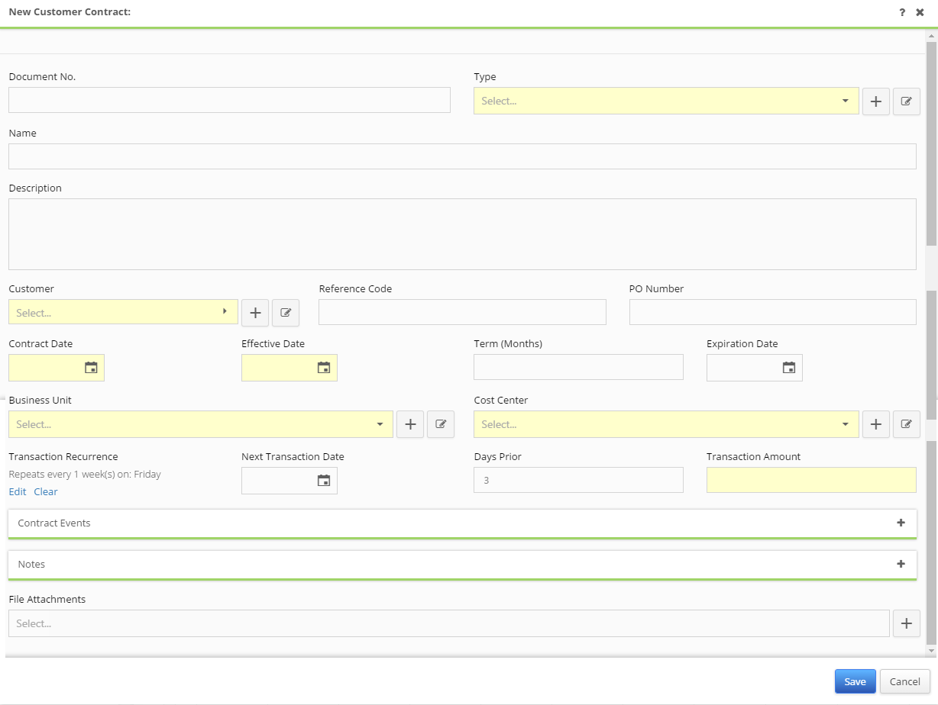The height and width of the screenshot is (705, 938).
Task: Open the Expiration Date calendar picker
Action: [789, 367]
